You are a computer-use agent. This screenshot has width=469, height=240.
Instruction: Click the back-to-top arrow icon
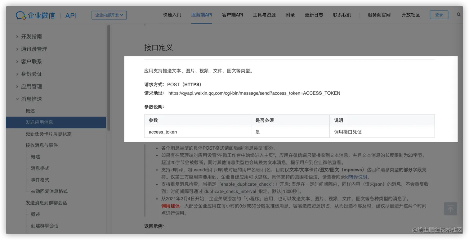coord(450,209)
